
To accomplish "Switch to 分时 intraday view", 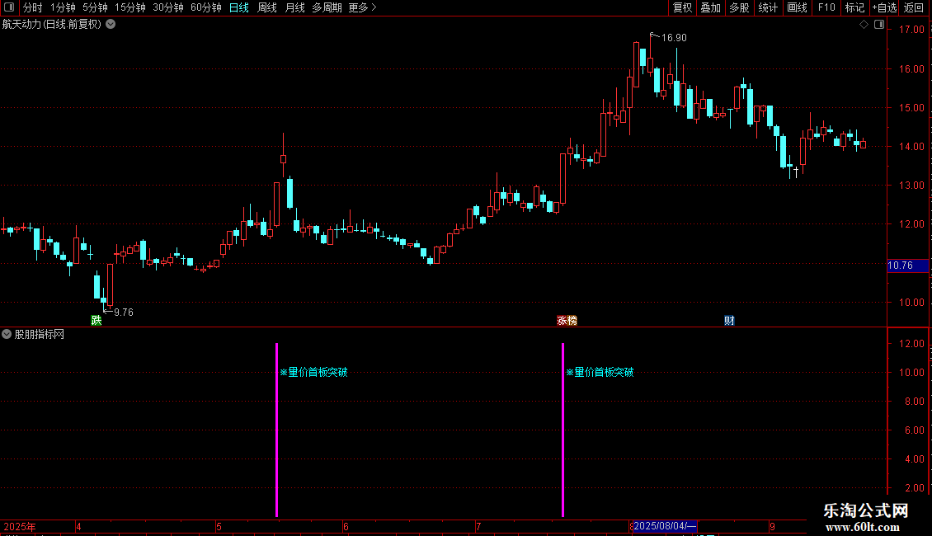I will click(x=33, y=7).
